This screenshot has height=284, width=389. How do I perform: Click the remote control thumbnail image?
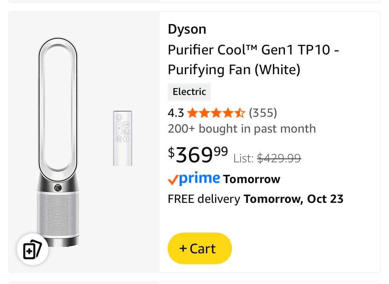pos(122,139)
